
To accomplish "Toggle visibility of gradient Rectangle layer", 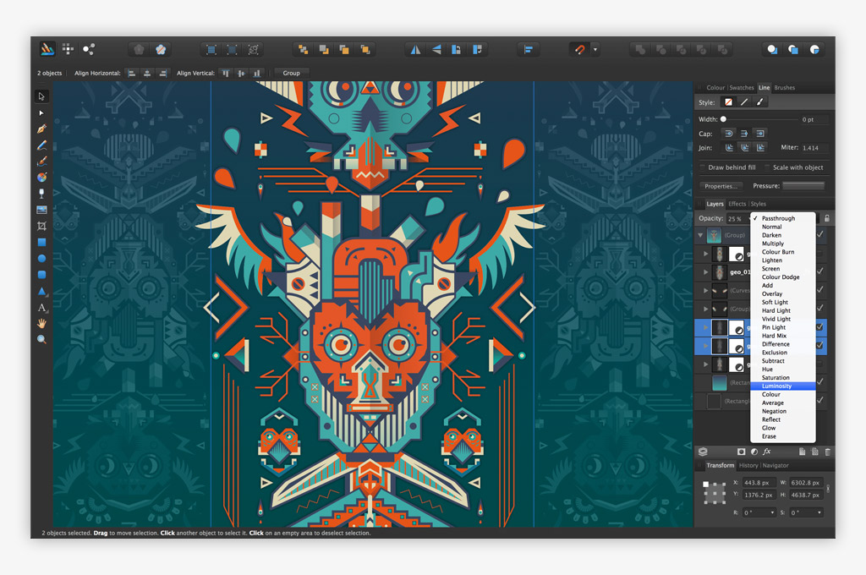I will pyautogui.click(x=820, y=381).
